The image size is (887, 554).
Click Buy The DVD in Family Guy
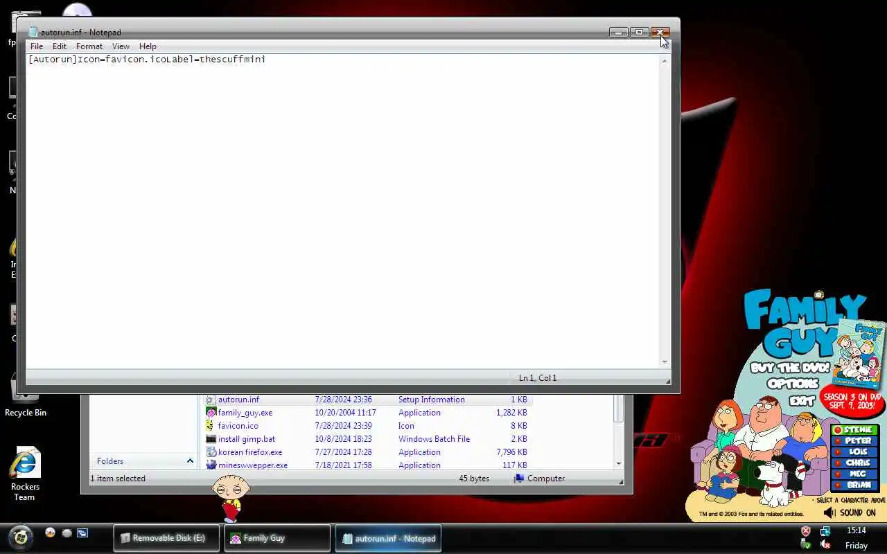(x=790, y=368)
